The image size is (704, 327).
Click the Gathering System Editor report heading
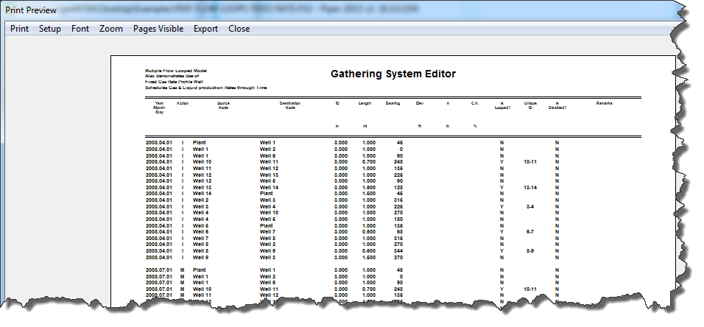[x=393, y=74]
